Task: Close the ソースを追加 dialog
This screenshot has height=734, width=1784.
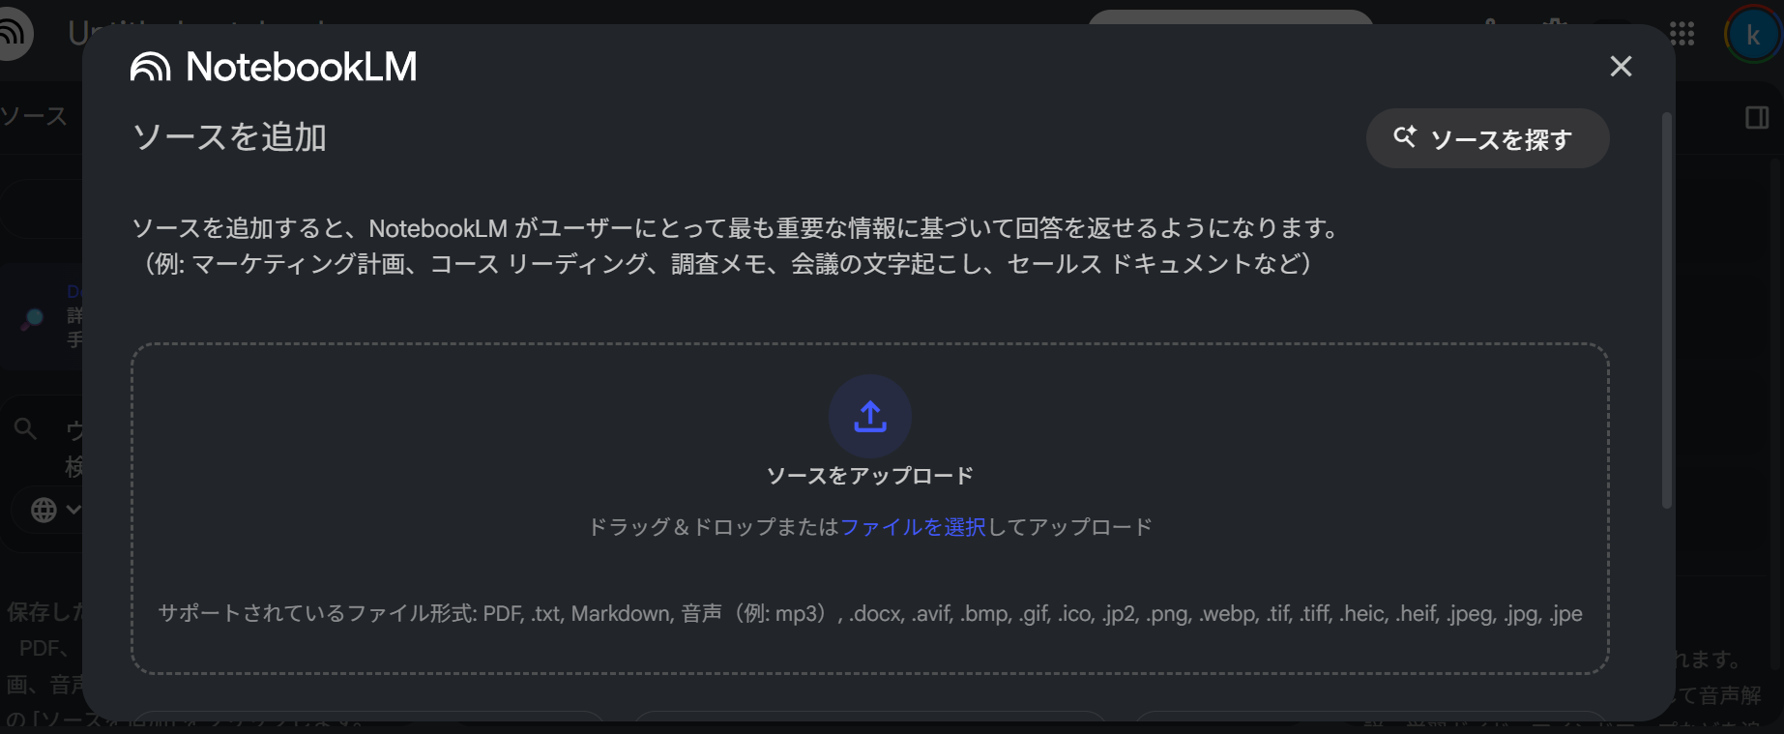Action: (x=1621, y=66)
